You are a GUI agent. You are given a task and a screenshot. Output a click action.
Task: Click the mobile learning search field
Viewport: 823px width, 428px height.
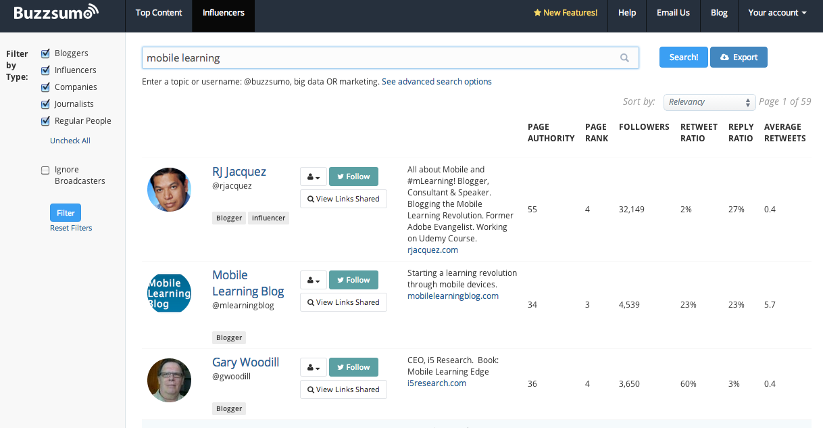(x=378, y=58)
